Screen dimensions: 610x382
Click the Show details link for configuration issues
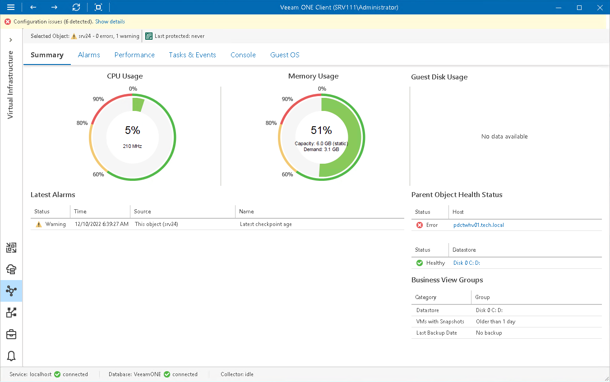110,21
